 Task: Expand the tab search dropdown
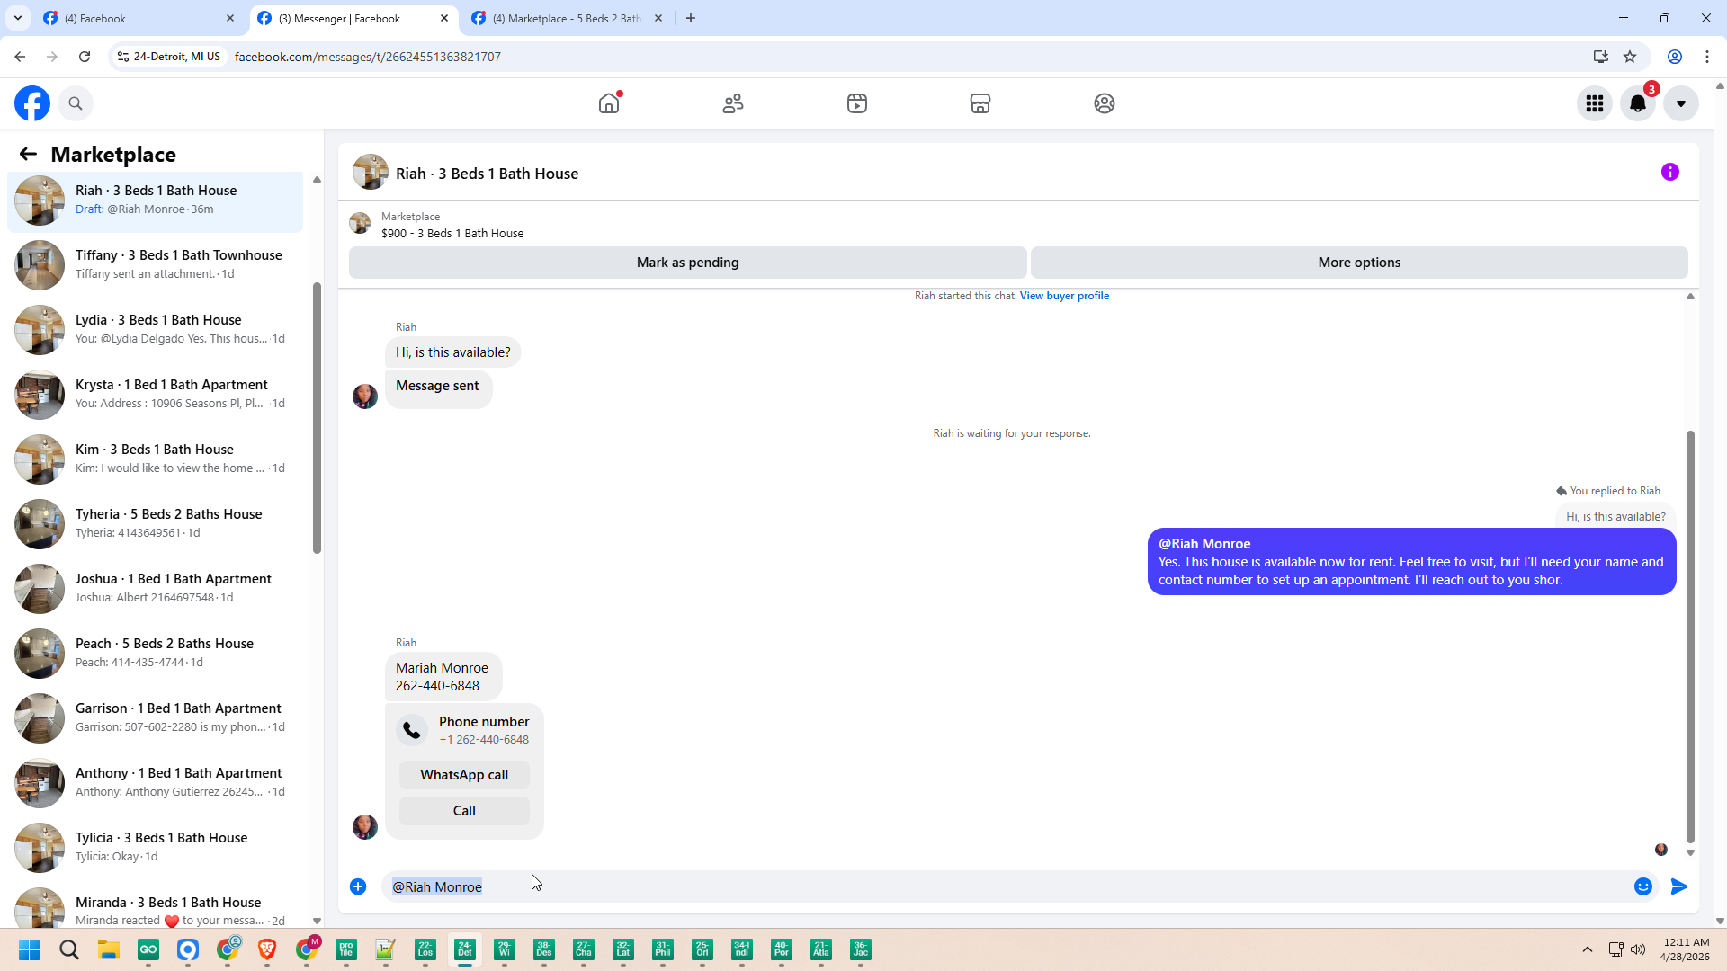(17, 18)
